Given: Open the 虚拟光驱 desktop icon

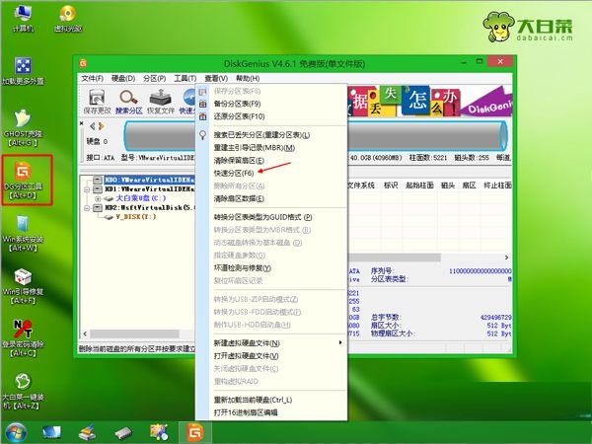Looking at the screenshot, I should 66,20.
